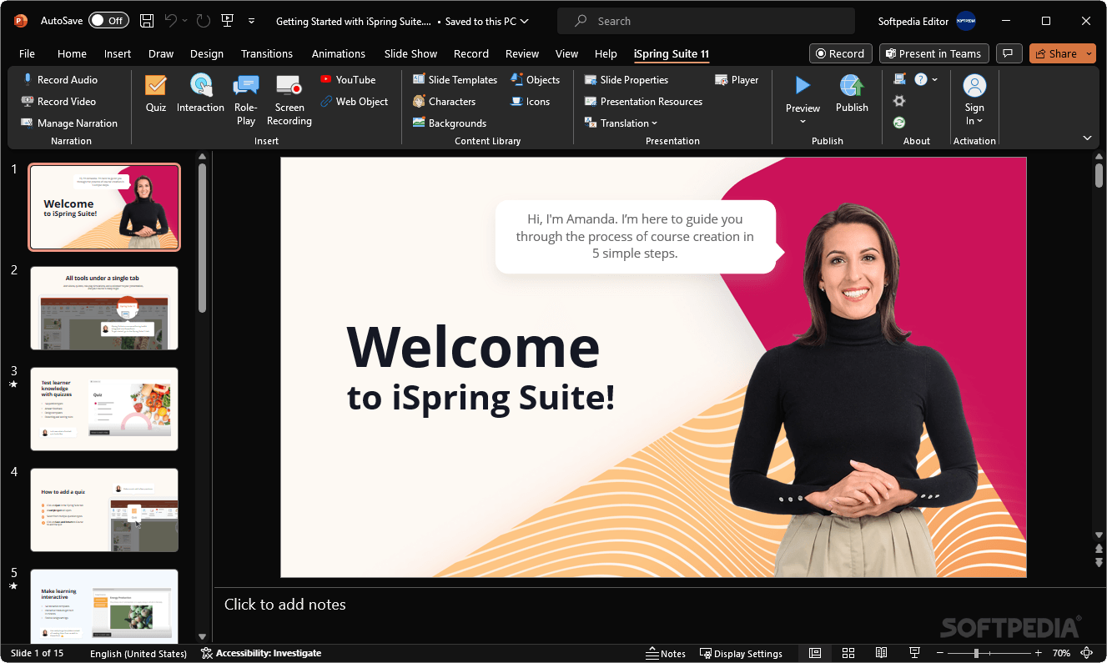Click the 70% zoom level

[x=1061, y=653]
